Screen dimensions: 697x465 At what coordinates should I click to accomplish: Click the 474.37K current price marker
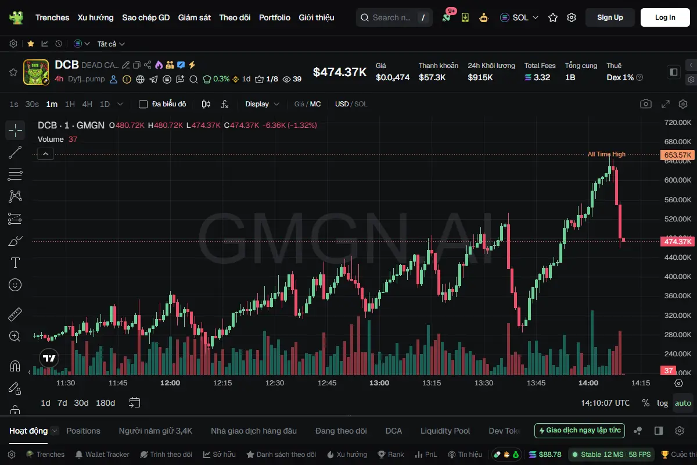coord(677,241)
